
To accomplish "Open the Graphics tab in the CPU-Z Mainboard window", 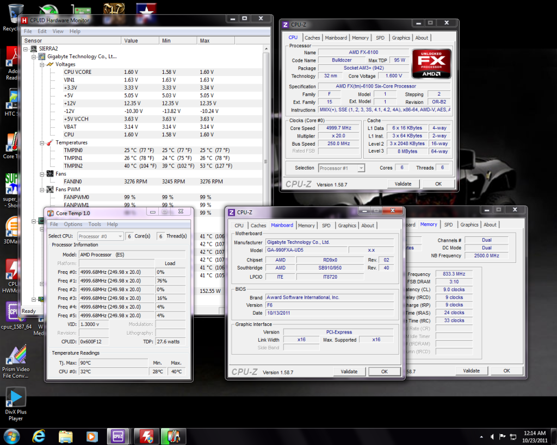I will pos(347,225).
